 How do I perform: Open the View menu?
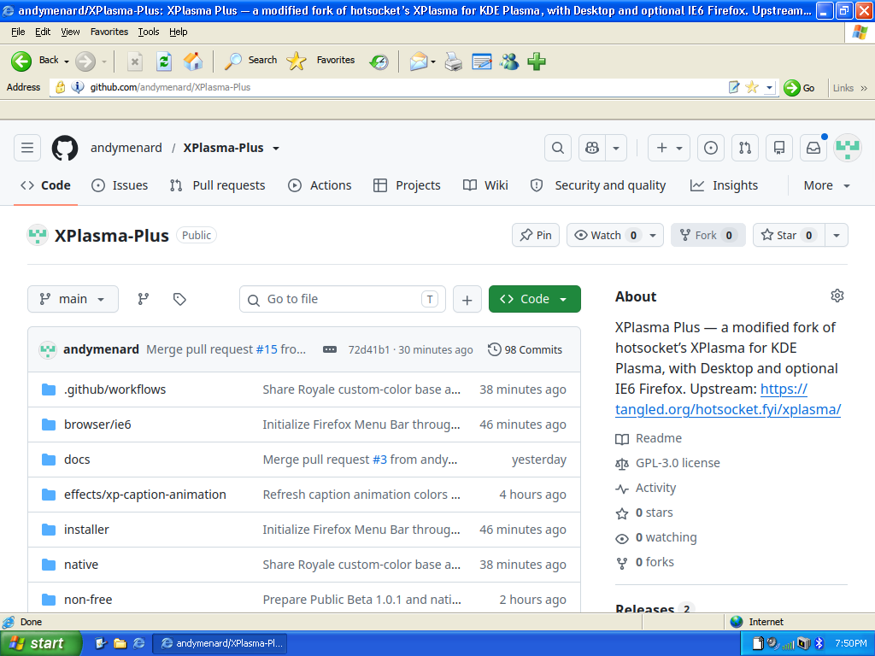(70, 32)
